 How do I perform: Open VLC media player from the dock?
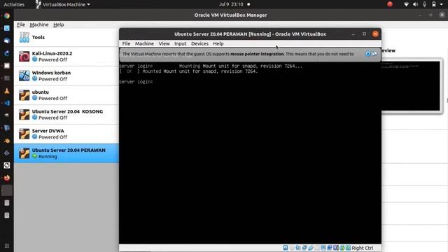tap(7, 91)
